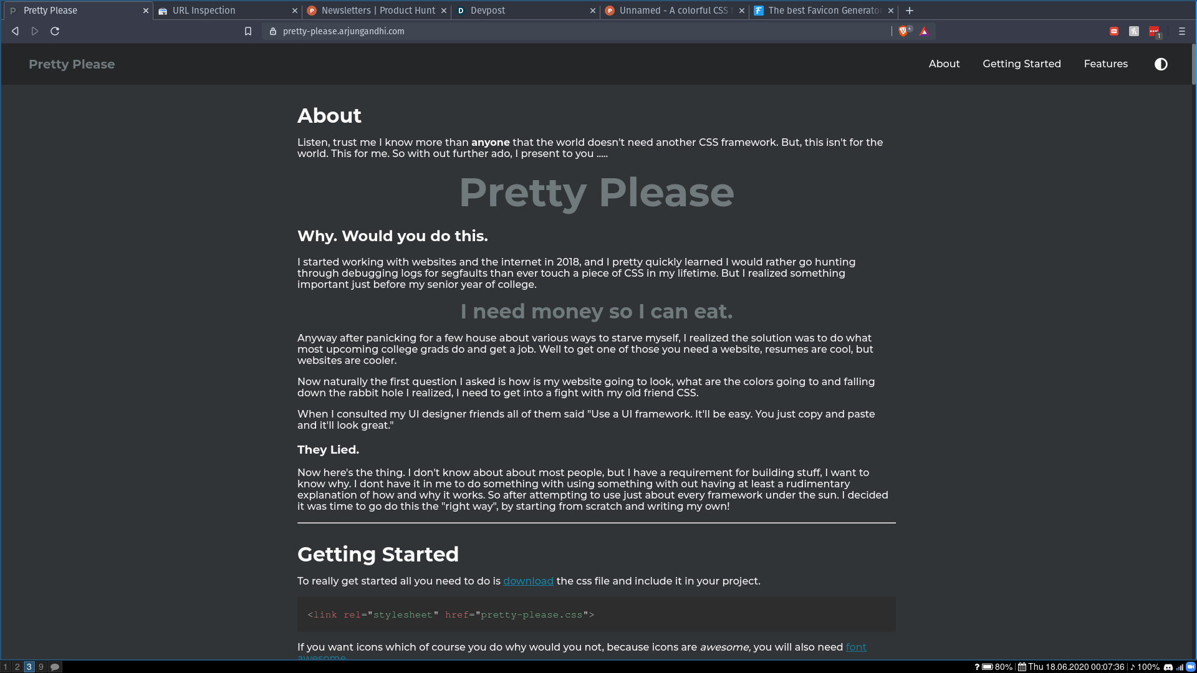1197x673 pixels.
Task: Bookmark this page with the bookmark icon
Action: click(248, 31)
